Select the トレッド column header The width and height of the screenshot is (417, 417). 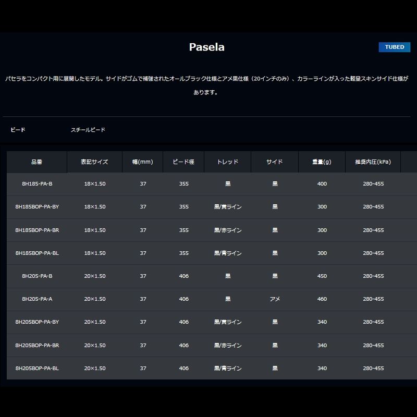[x=227, y=162]
